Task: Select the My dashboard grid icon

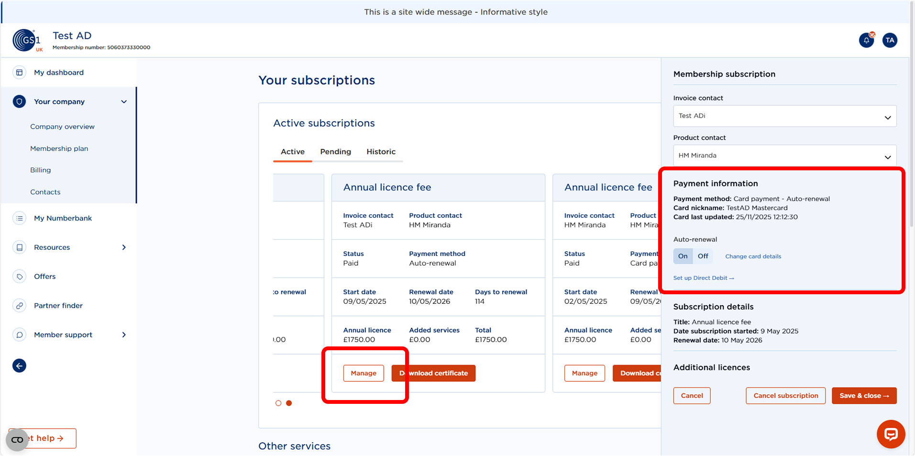Action: 19,72
